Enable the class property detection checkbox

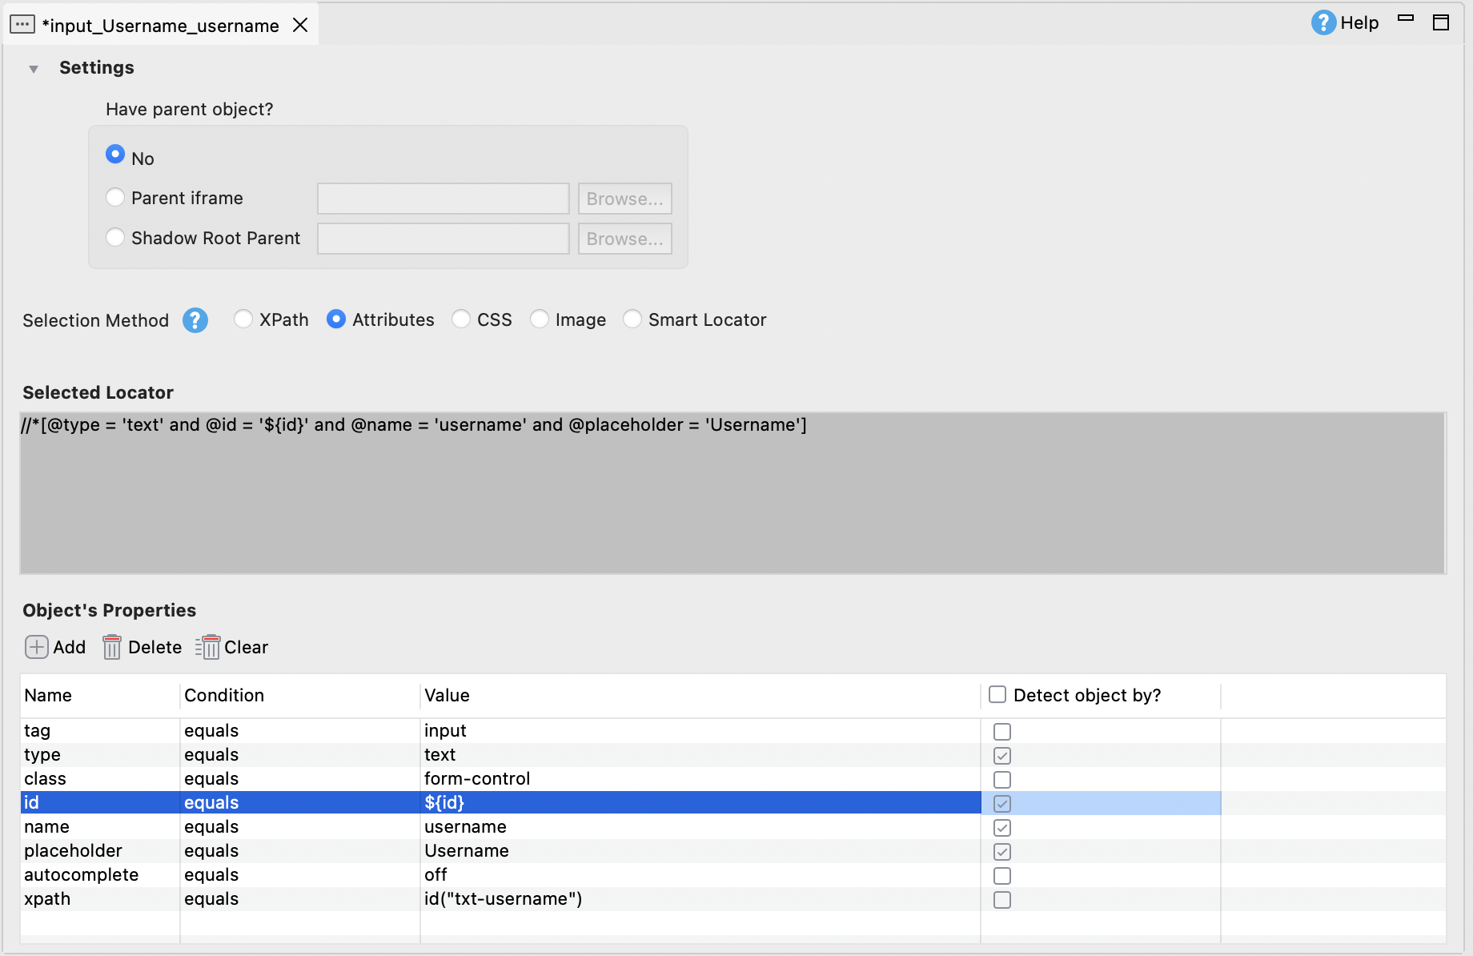(1001, 779)
